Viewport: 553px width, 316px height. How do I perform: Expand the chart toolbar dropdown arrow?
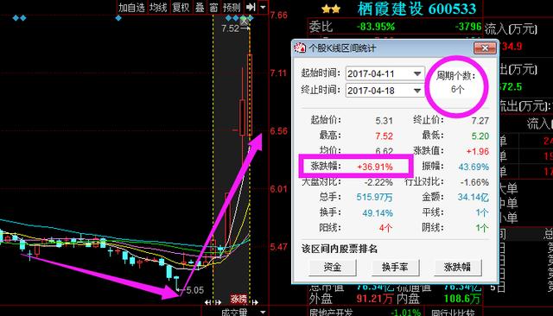[x=263, y=7]
